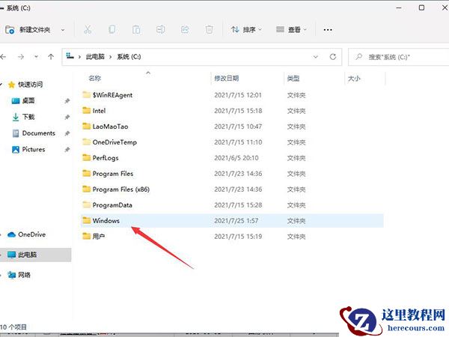The height and width of the screenshot is (337, 449).
Task: Select the ProgramData folder name
Action: (112, 205)
